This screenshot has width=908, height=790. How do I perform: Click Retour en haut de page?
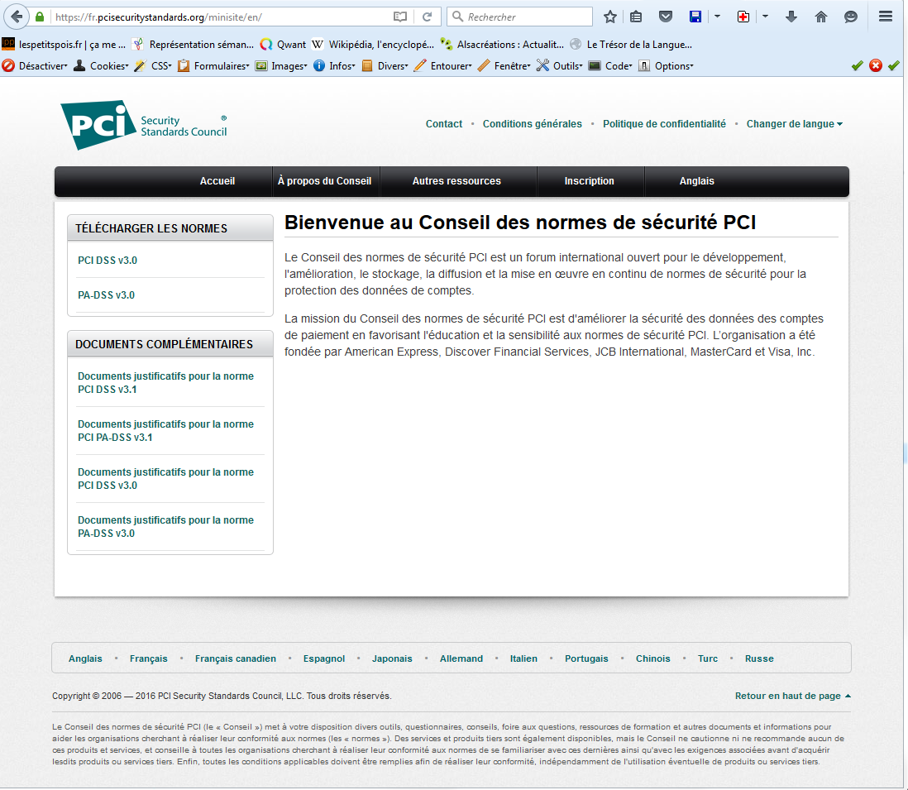tap(793, 697)
